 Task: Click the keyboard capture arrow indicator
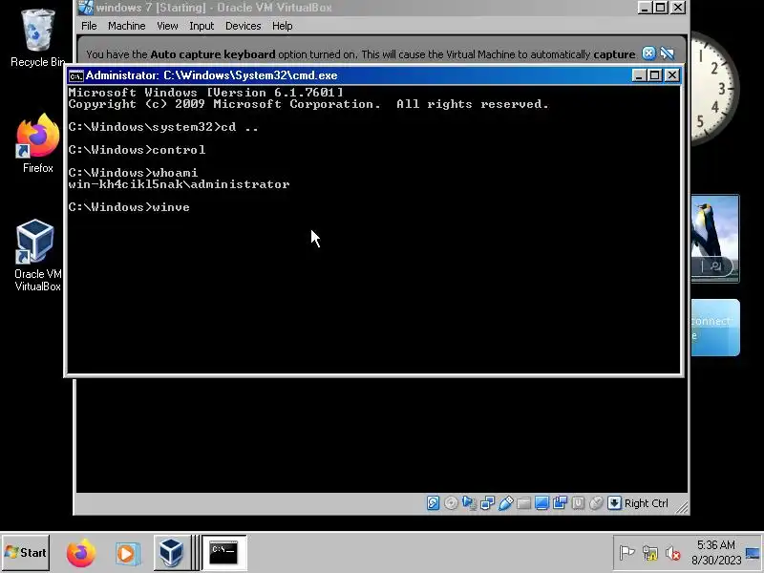(x=614, y=503)
